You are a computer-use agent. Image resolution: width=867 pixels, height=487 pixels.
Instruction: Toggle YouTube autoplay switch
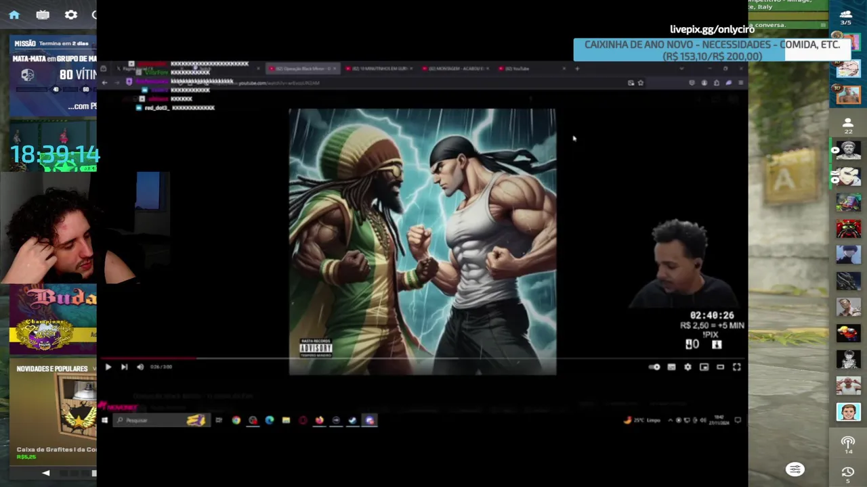tap(654, 367)
